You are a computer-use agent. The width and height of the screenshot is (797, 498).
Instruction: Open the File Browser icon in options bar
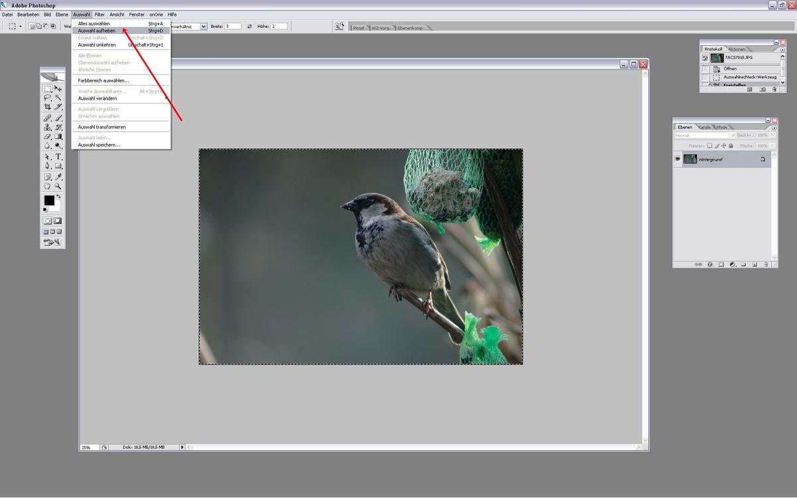pos(339,27)
